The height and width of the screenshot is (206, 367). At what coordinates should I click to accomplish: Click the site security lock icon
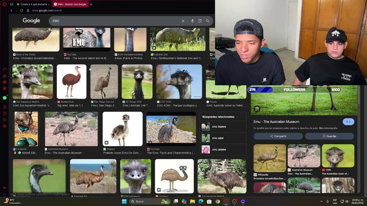point(28,11)
